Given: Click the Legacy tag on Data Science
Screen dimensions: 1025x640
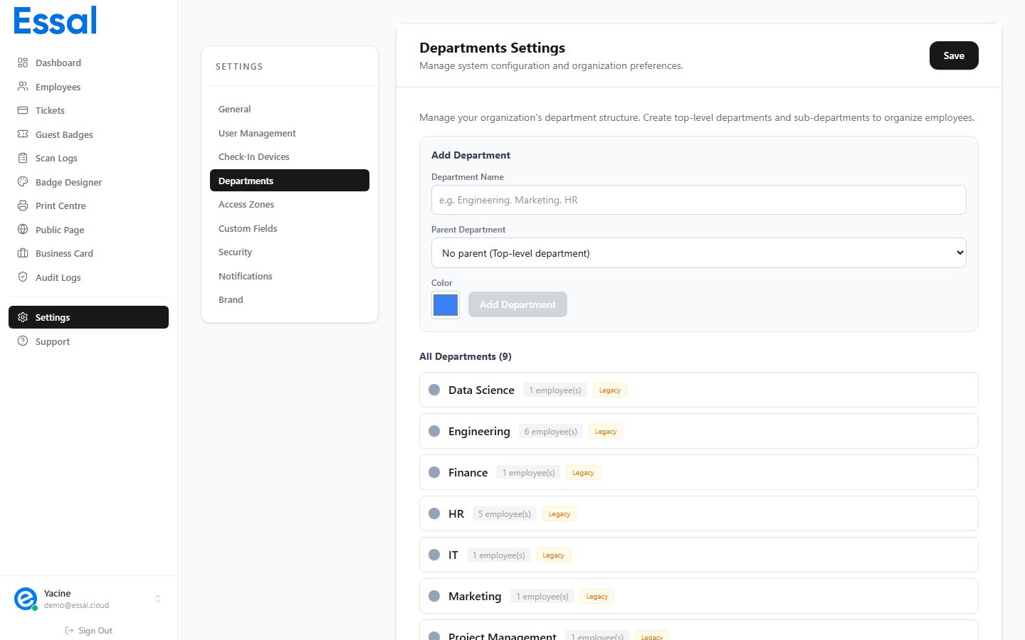Looking at the screenshot, I should (x=610, y=390).
